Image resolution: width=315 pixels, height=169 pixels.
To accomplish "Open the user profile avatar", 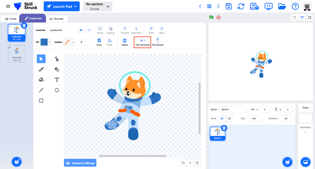I will (307, 7).
